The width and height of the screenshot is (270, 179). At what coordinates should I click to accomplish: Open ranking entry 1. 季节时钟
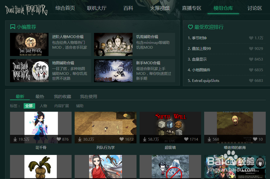tap(197, 38)
